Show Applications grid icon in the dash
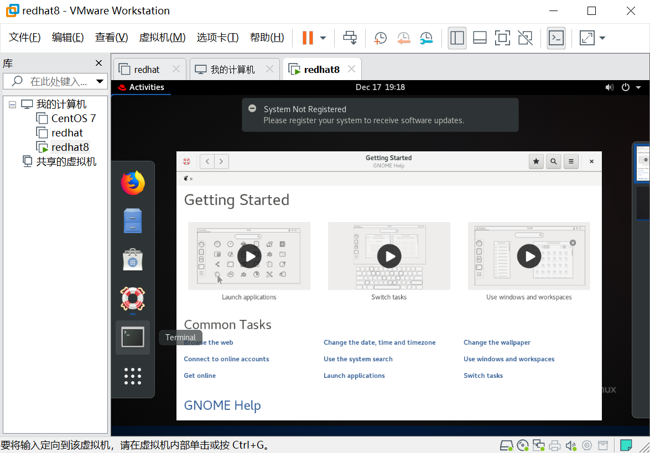 click(133, 376)
